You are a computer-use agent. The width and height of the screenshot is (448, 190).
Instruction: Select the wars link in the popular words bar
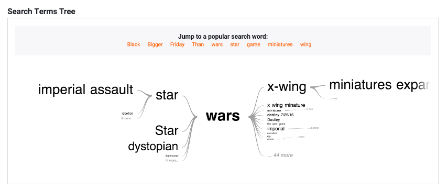[x=217, y=44]
